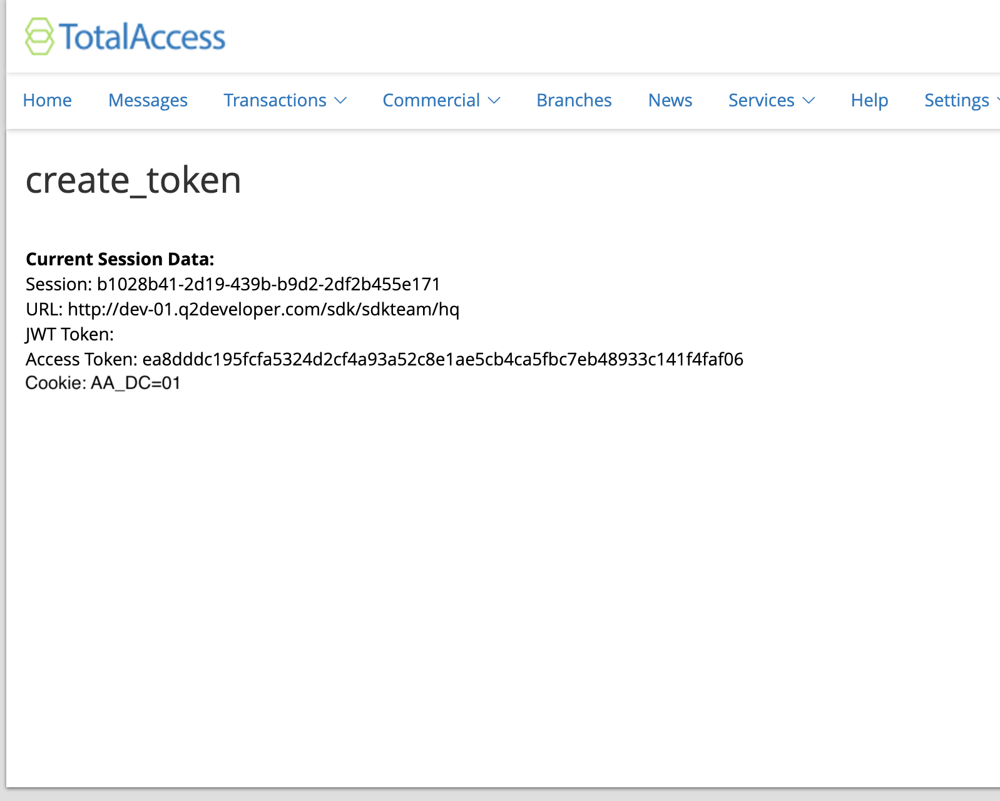
Task: Click the TotalAccess brand name text
Action: (142, 37)
